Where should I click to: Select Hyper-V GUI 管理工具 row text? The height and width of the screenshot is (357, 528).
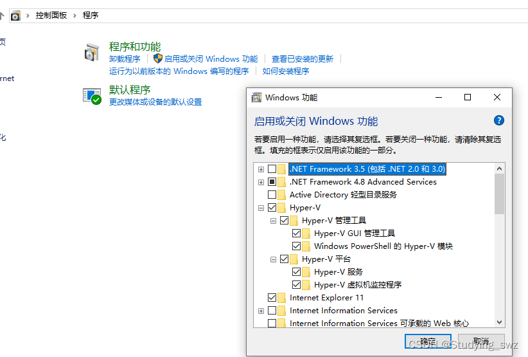(x=355, y=233)
